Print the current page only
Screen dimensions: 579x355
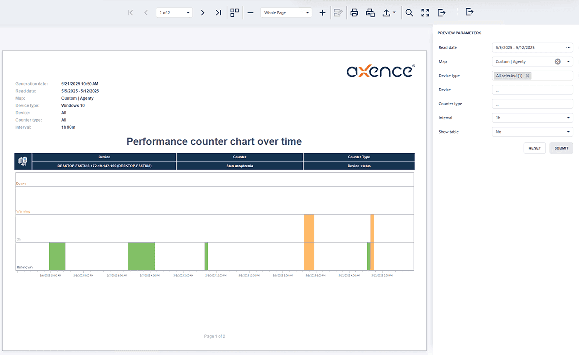pyautogui.click(x=370, y=13)
